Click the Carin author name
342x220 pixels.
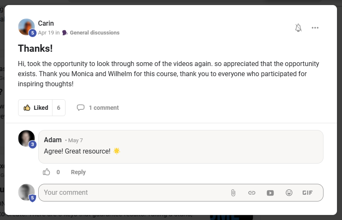tap(46, 23)
